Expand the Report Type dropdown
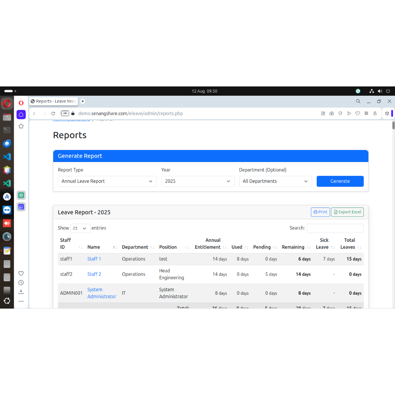The image size is (395, 395). [107, 181]
